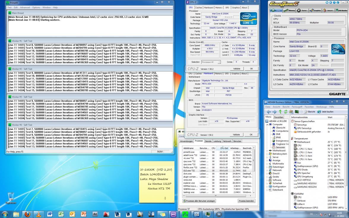This screenshot has width=349, height=218.
Task: Open Options menu in Prime95
Action: pos(36,7)
